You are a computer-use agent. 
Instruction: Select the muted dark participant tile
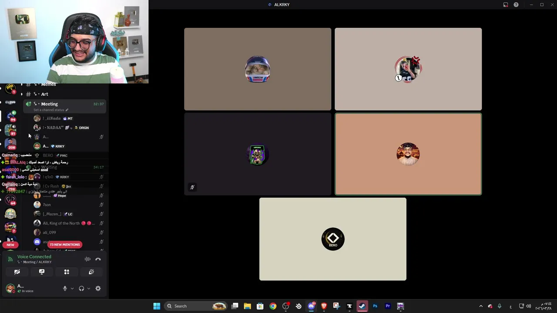(x=258, y=154)
